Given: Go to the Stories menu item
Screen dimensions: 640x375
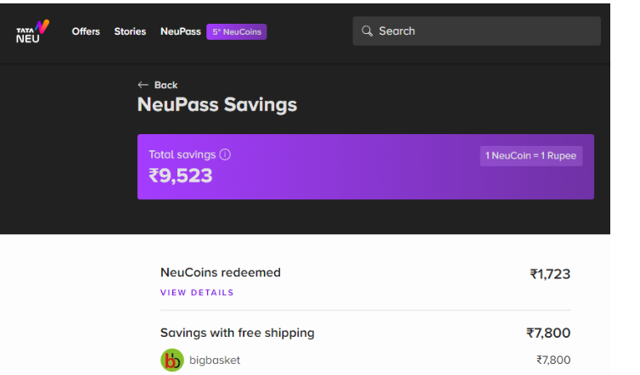Looking at the screenshot, I should (x=130, y=31).
